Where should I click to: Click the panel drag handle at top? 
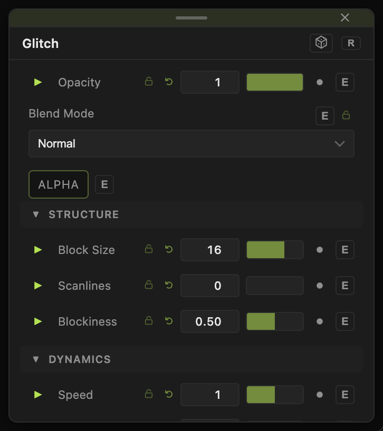(x=191, y=18)
